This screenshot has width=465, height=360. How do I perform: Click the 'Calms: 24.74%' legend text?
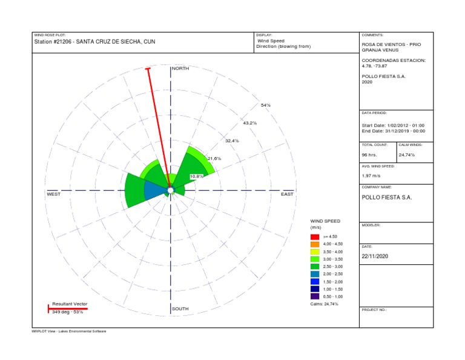click(x=324, y=304)
